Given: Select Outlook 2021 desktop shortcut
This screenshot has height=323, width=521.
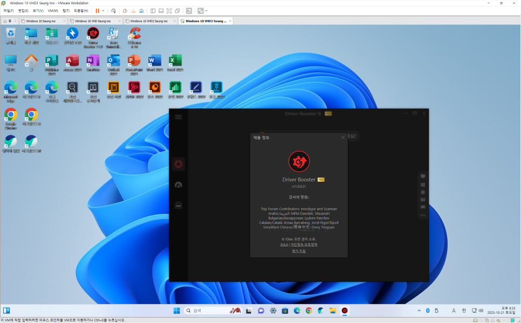Looking at the screenshot, I should point(113,65).
